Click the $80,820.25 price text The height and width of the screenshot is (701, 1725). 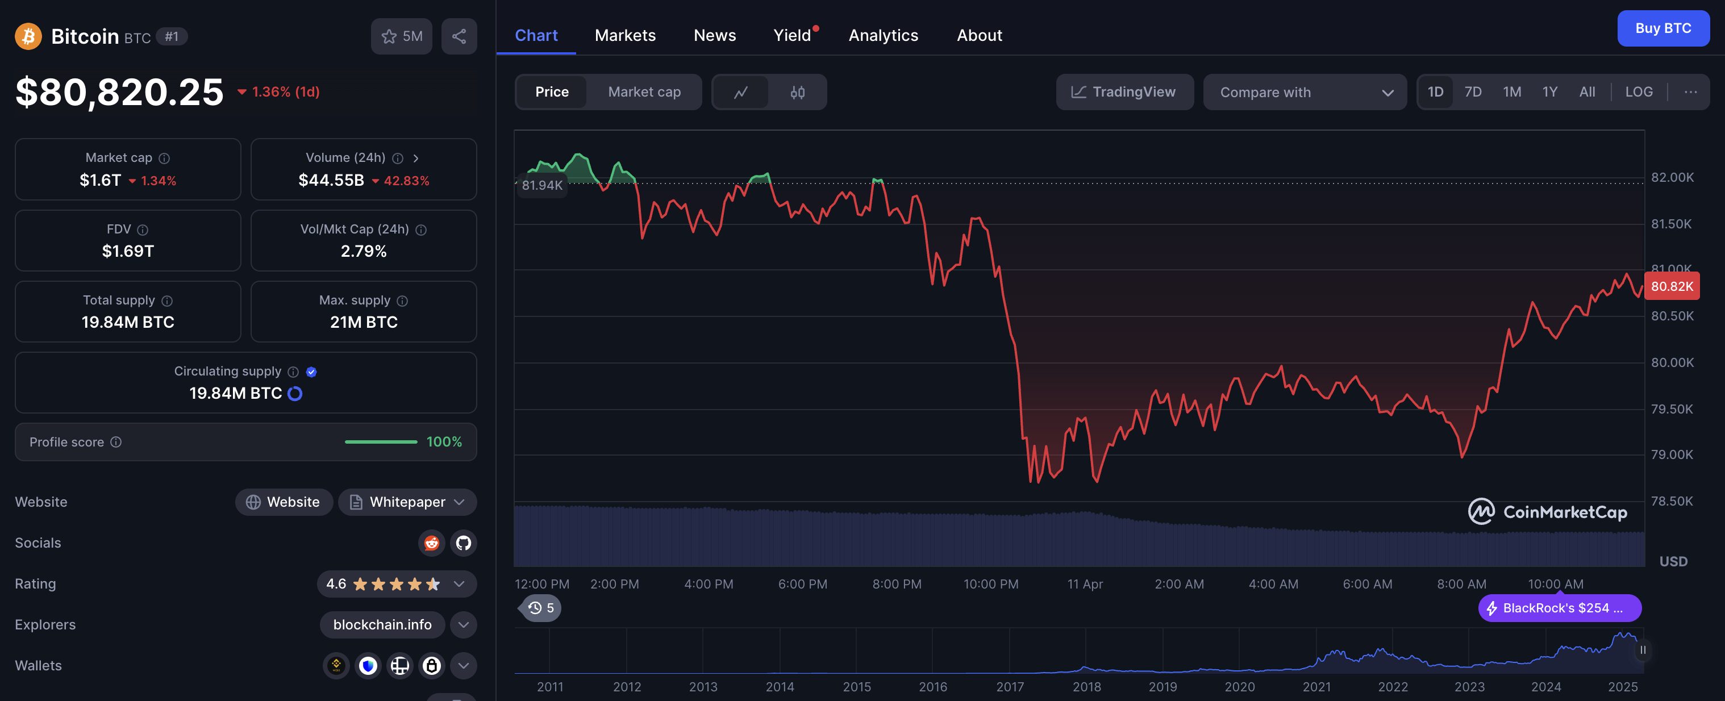(x=119, y=91)
